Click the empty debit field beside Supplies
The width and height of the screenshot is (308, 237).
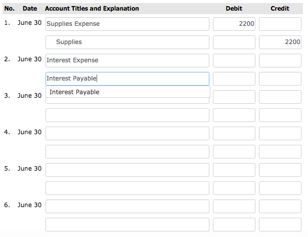click(x=234, y=42)
